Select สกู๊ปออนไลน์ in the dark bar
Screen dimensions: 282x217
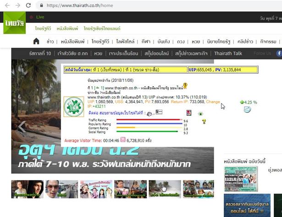157,53
